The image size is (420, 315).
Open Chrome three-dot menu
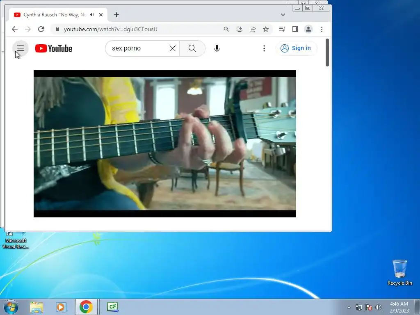point(322,29)
